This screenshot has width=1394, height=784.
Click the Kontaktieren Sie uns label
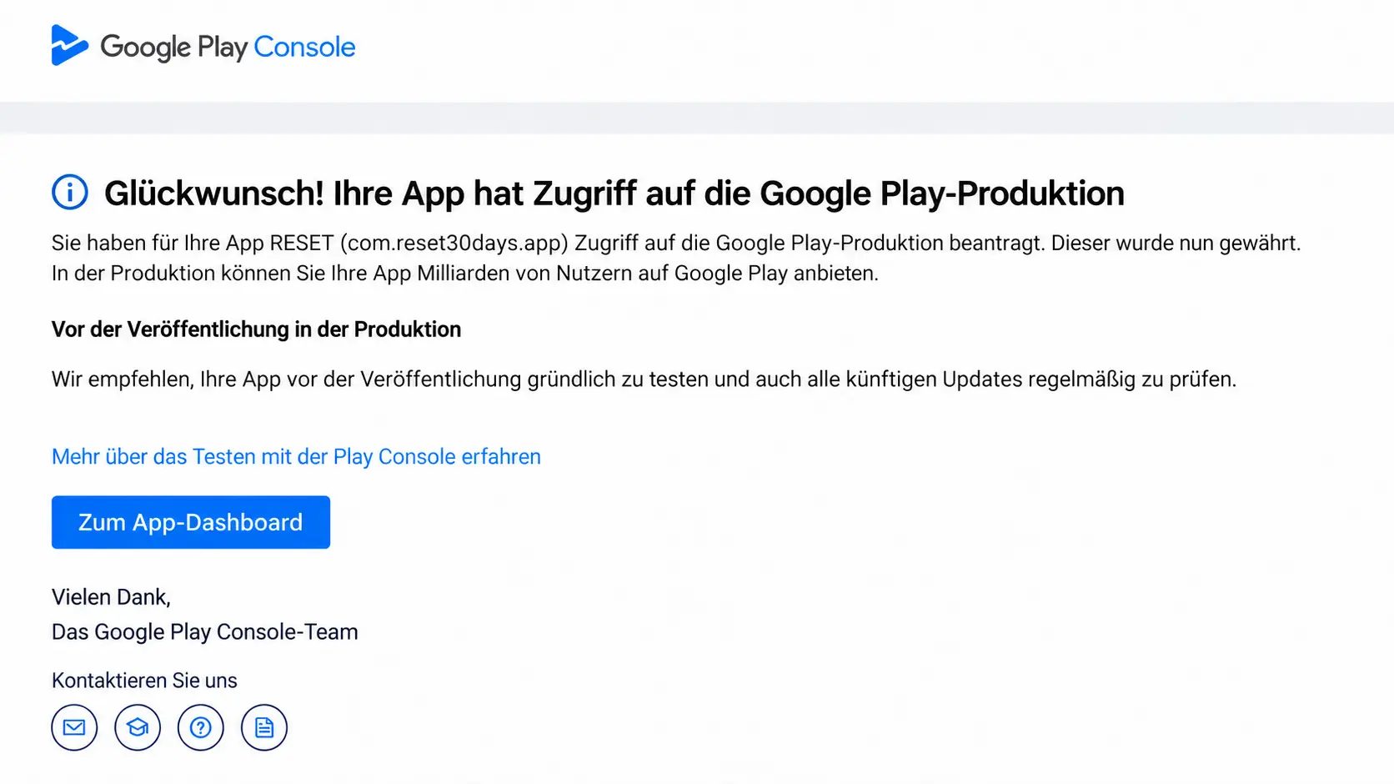[144, 681]
